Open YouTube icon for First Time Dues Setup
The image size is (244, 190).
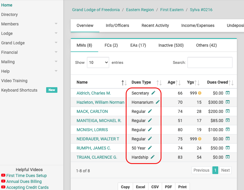pos(3,175)
